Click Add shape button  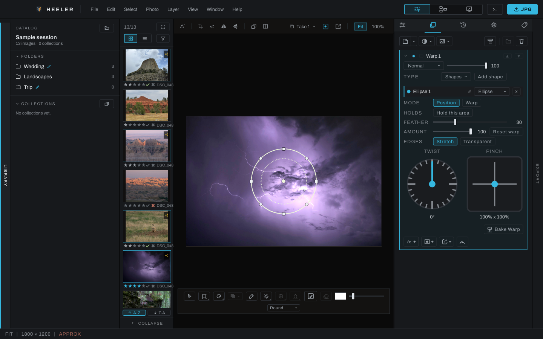click(490, 77)
